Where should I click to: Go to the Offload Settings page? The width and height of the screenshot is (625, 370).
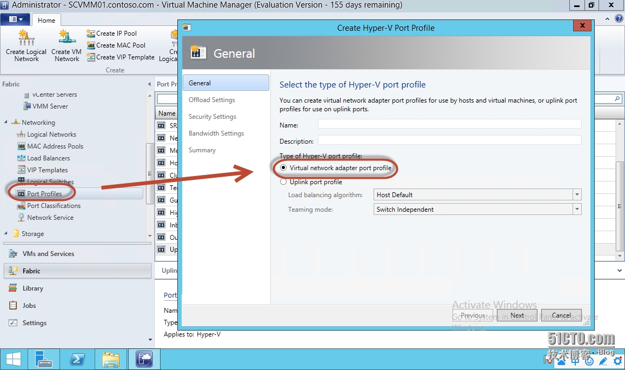point(211,100)
